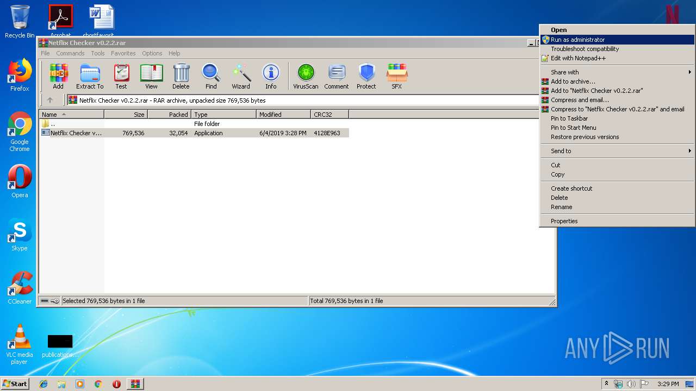Click Windows Media Player taskbar icon
This screenshot has height=391, width=696.
80,384
